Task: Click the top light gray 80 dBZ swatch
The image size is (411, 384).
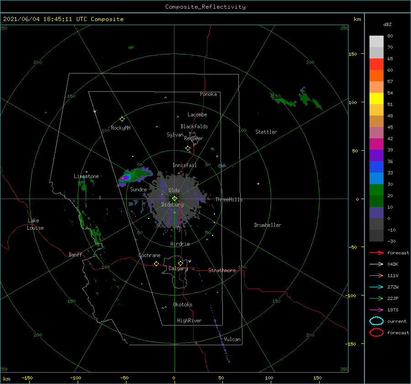Action: click(376, 42)
